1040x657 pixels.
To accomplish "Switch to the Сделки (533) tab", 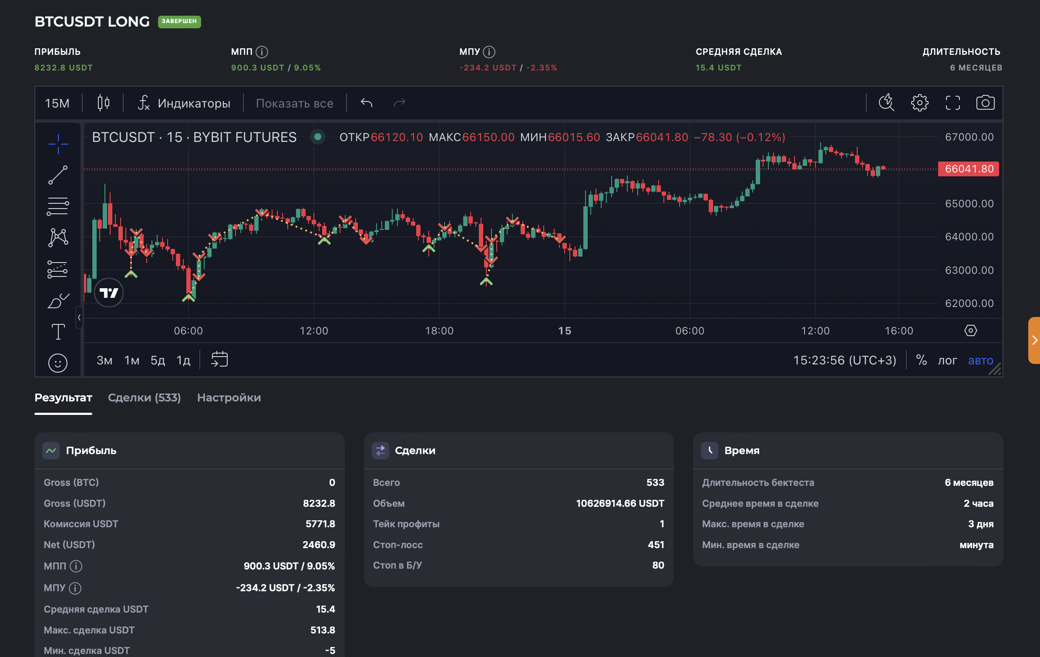I will click(144, 398).
